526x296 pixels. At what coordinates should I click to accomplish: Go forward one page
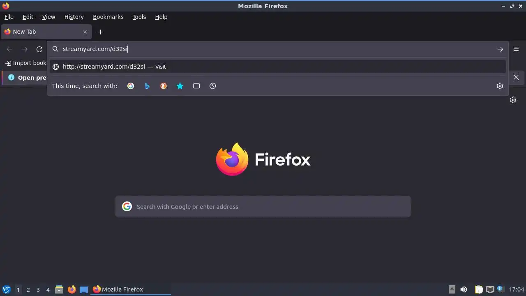click(25, 49)
